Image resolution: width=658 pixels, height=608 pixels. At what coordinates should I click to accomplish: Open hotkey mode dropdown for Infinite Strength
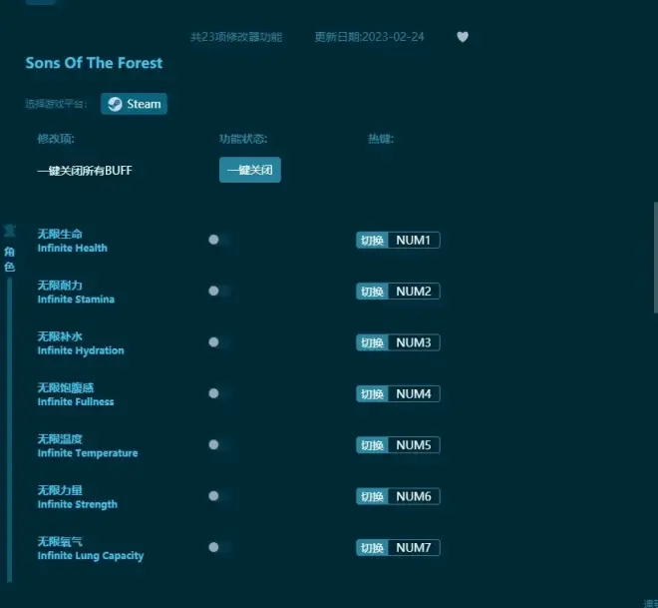tap(372, 496)
